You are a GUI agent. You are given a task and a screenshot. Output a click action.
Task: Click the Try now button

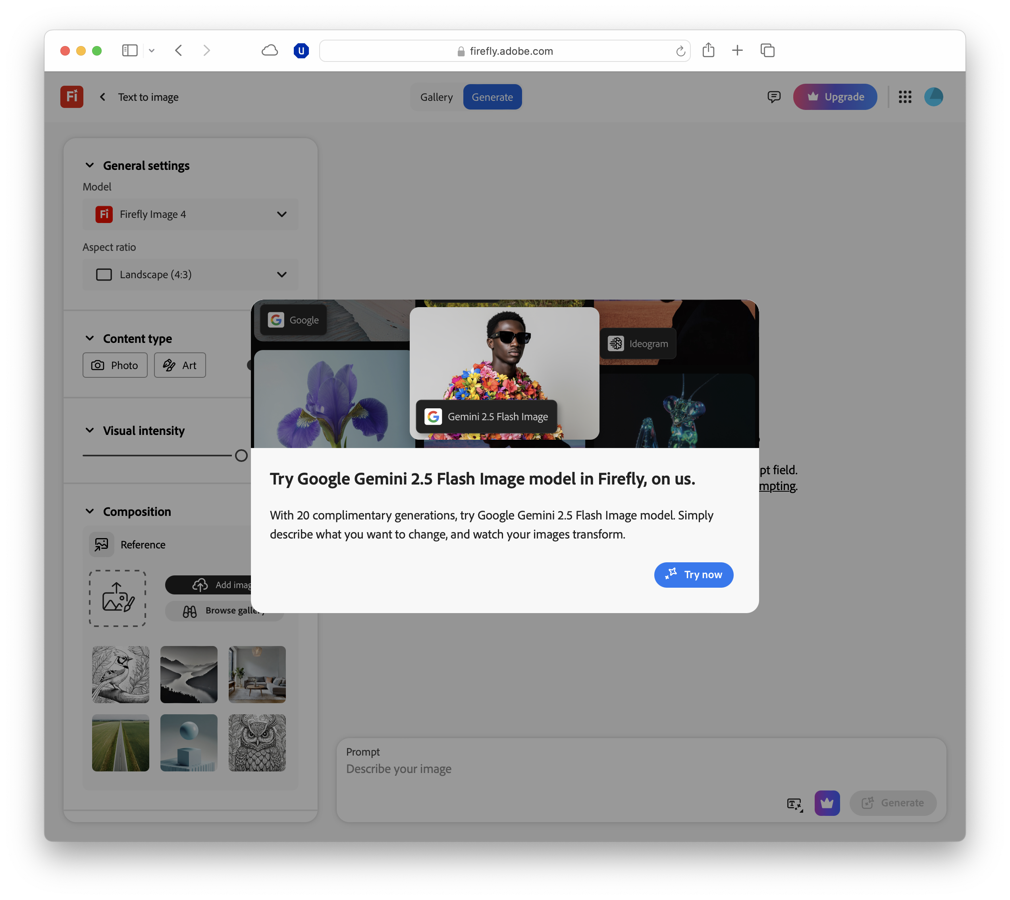point(694,575)
